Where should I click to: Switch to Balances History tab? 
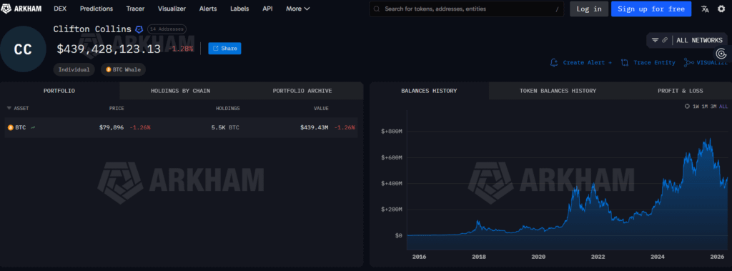coord(429,91)
